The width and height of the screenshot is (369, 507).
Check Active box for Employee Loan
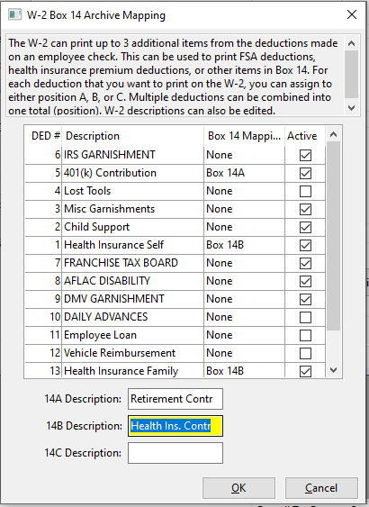click(x=305, y=335)
